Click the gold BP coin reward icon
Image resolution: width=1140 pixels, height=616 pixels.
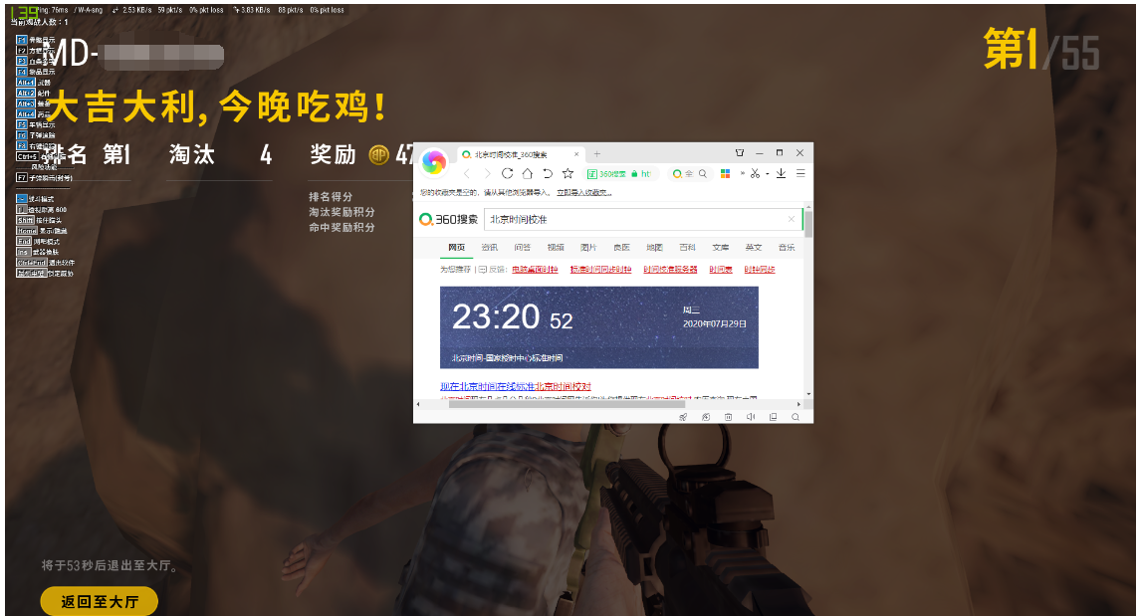(379, 154)
